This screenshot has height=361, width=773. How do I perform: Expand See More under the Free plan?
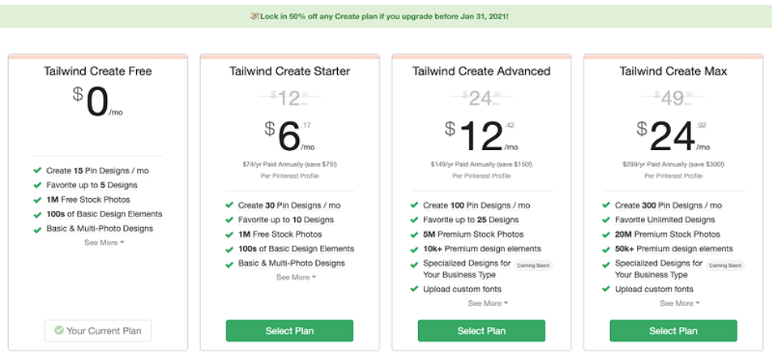[x=104, y=243]
